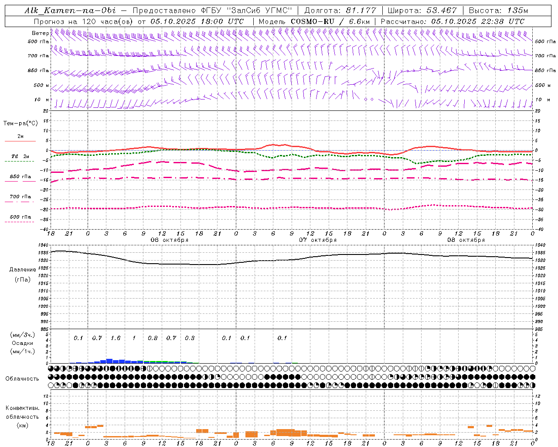Click the Прогноз на 120 часа(ов) text
Screen dimensions: 558x447
coord(84,21)
